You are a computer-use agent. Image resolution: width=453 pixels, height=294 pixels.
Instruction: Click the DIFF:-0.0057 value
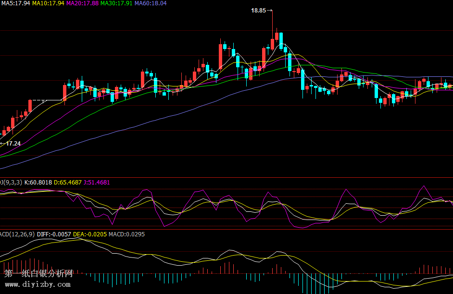(x=53, y=234)
